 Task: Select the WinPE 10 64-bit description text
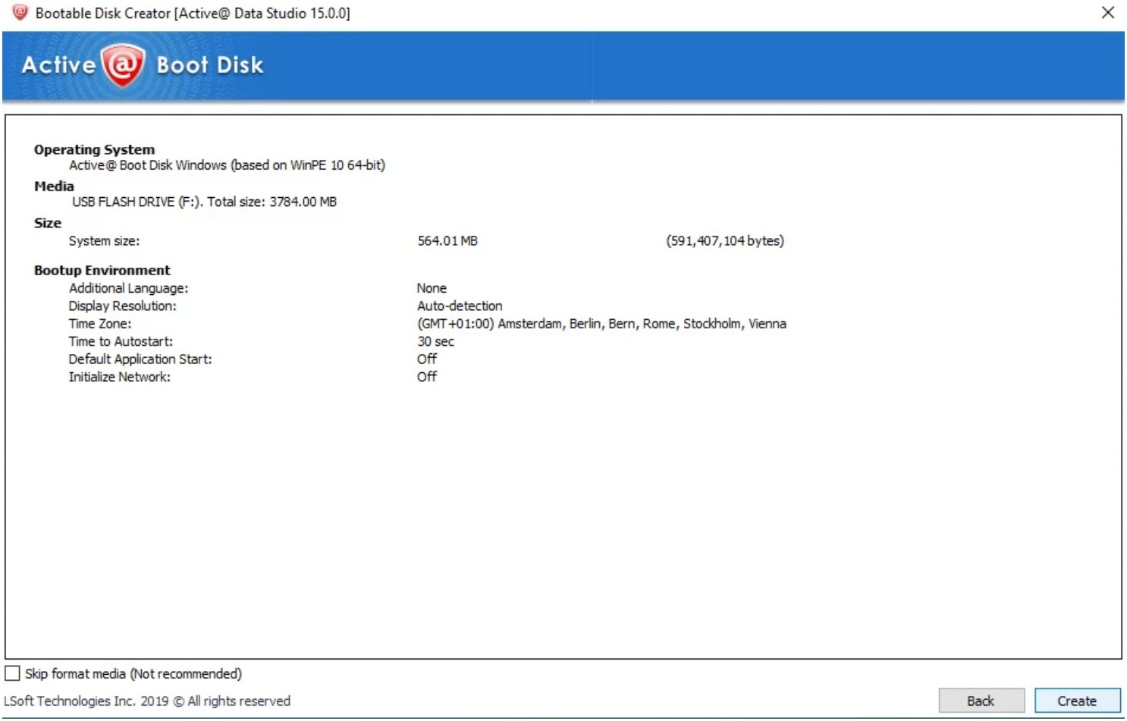[x=226, y=165]
